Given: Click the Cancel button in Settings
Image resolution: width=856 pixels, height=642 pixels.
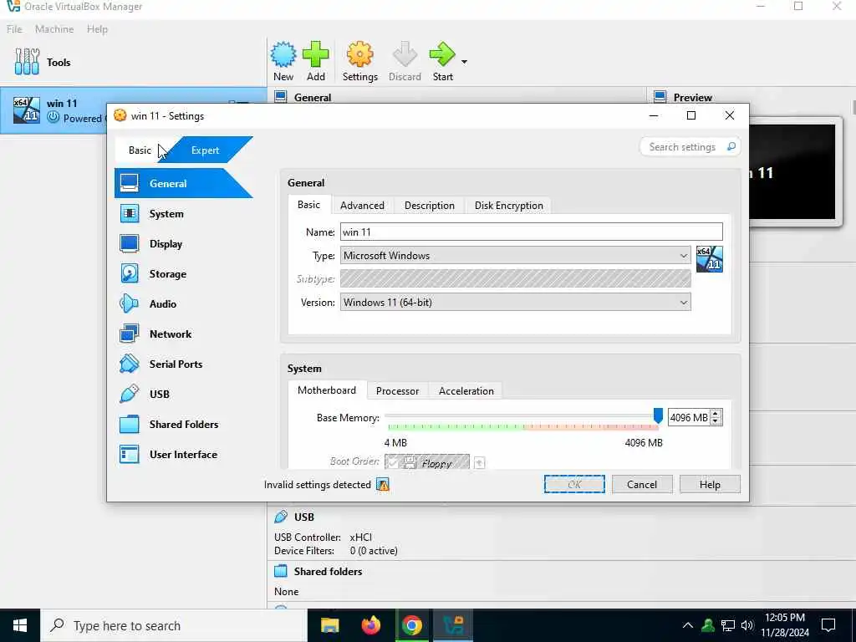Looking at the screenshot, I should [x=641, y=484].
